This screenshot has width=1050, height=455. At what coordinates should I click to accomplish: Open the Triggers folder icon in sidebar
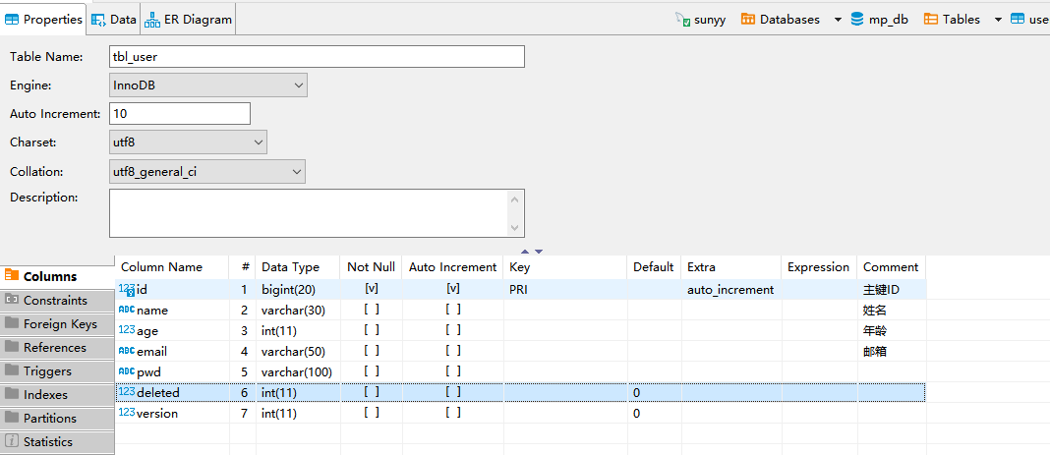point(12,371)
